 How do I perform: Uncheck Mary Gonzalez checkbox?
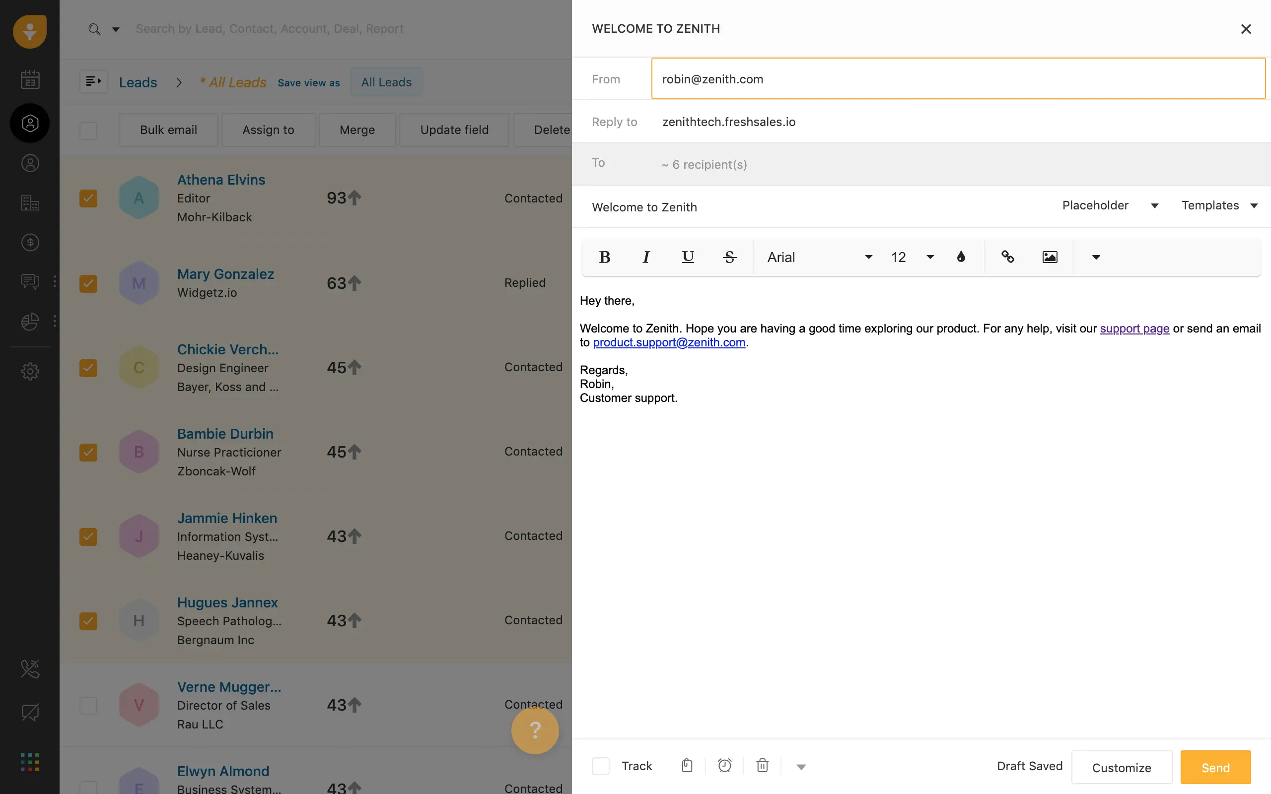(x=88, y=283)
